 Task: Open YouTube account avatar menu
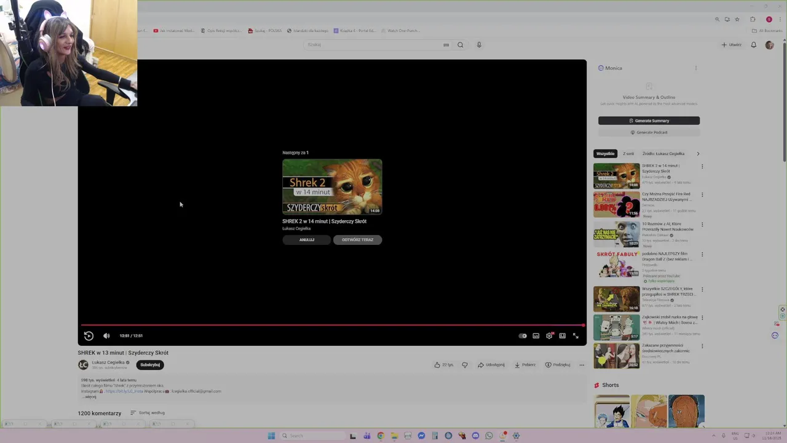[x=769, y=45]
